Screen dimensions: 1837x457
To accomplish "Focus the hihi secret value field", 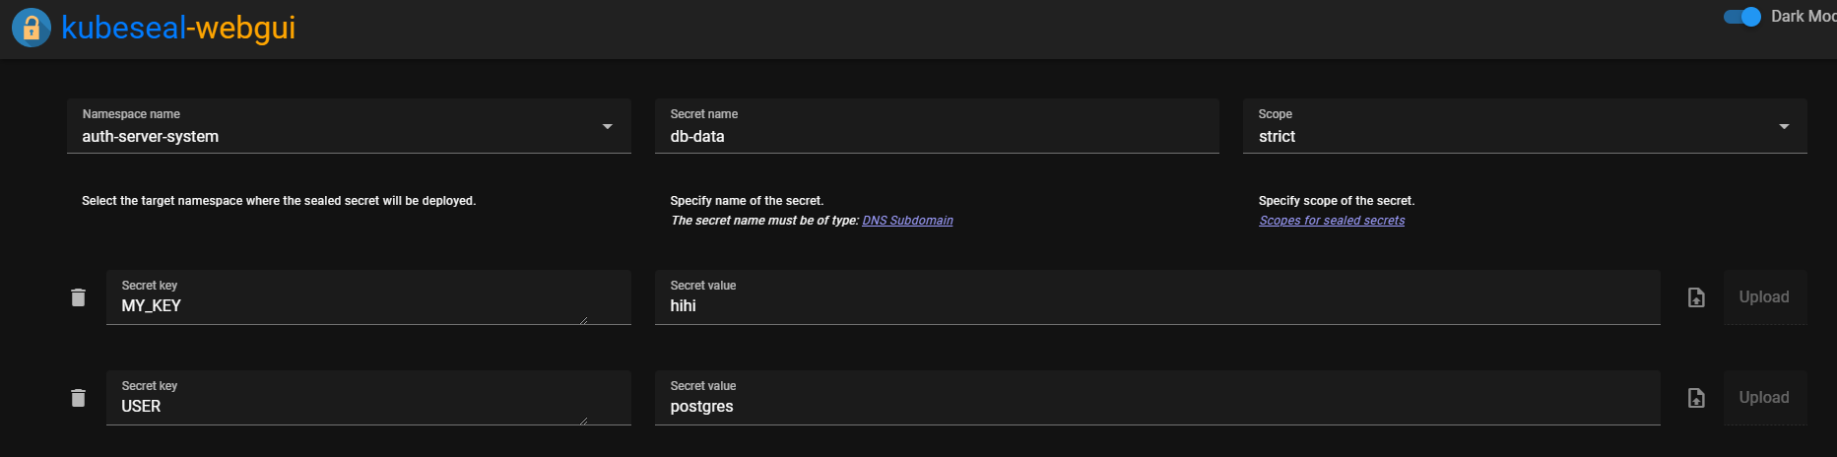I will pos(1157,297).
